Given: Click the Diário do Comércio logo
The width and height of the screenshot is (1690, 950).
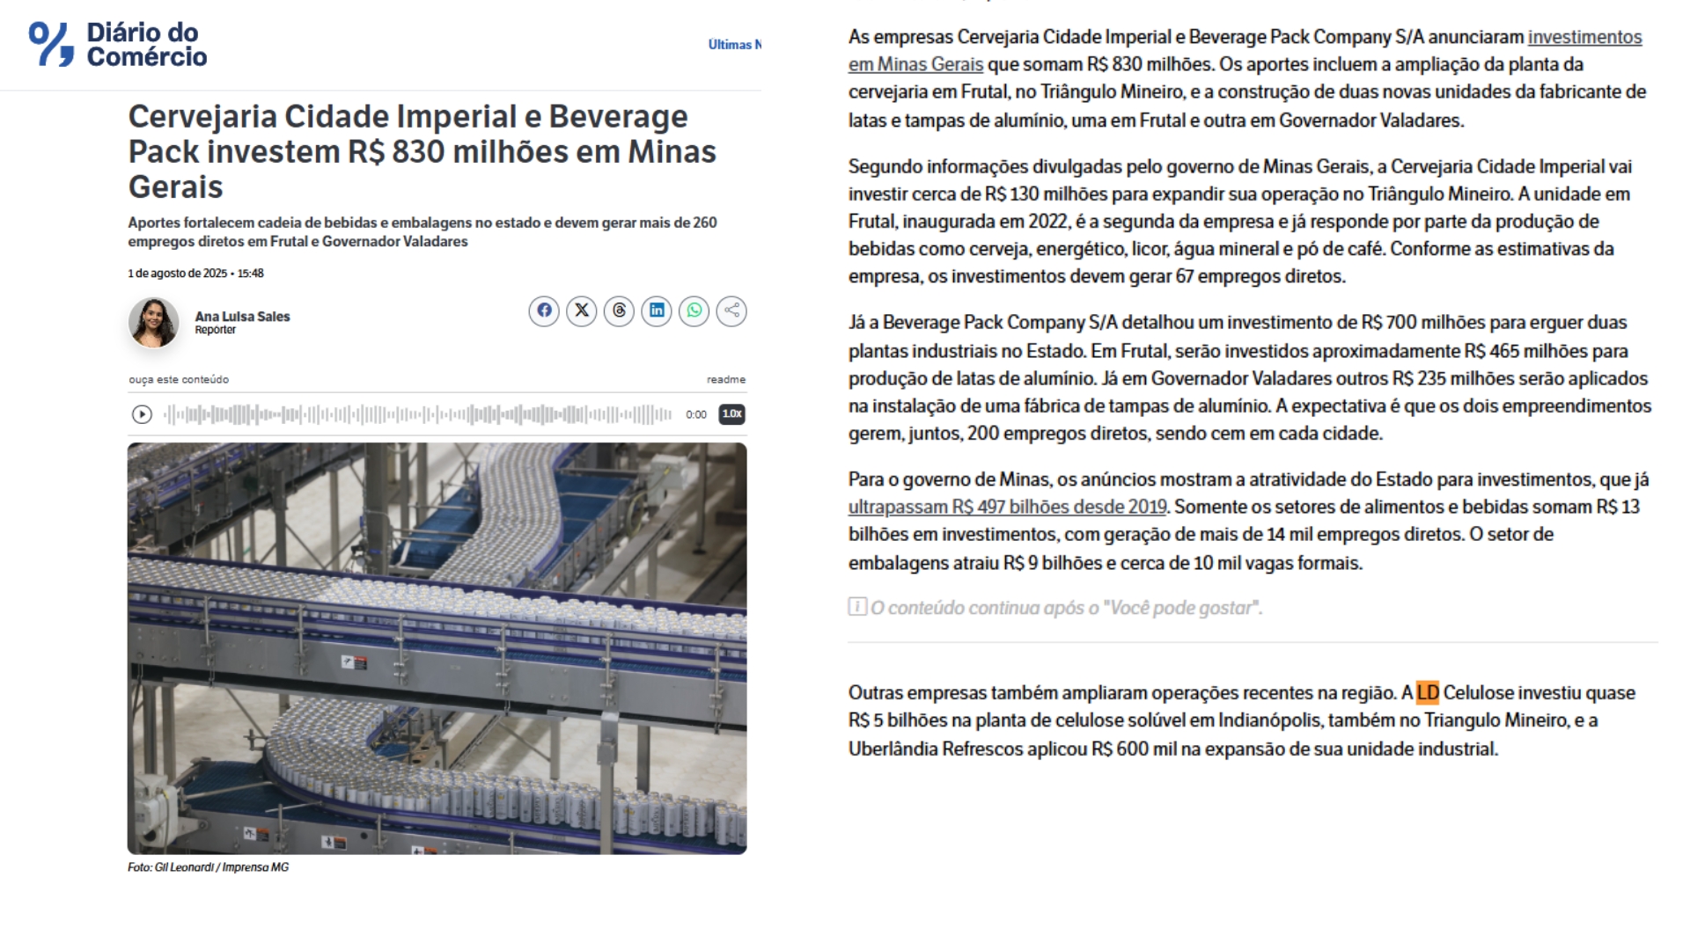Looking at the screenshot, I should [x=118, y=44].
